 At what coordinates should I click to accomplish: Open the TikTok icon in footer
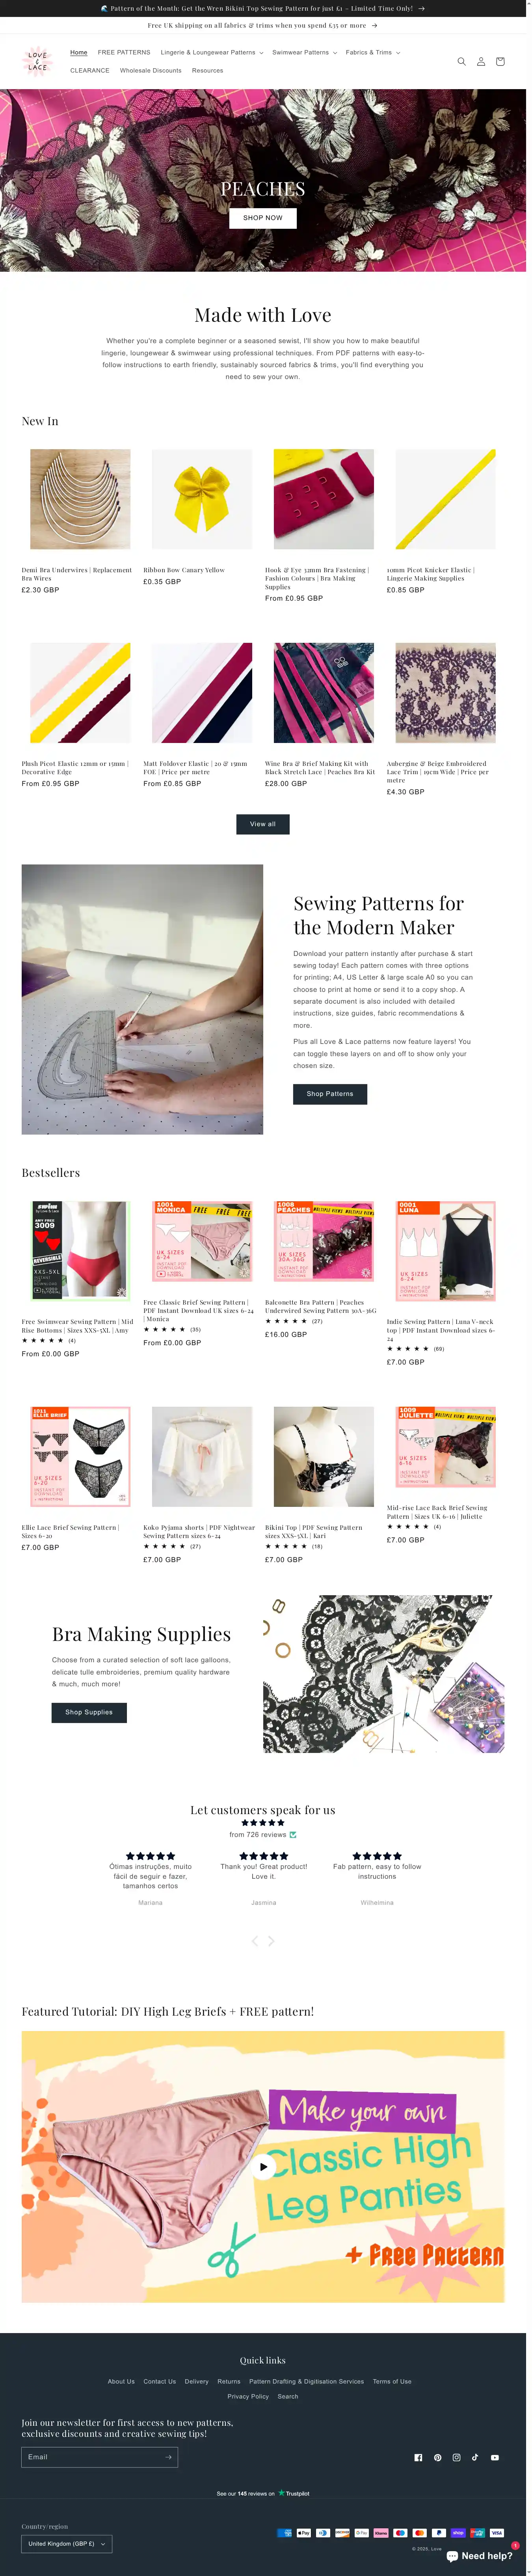475,2457
